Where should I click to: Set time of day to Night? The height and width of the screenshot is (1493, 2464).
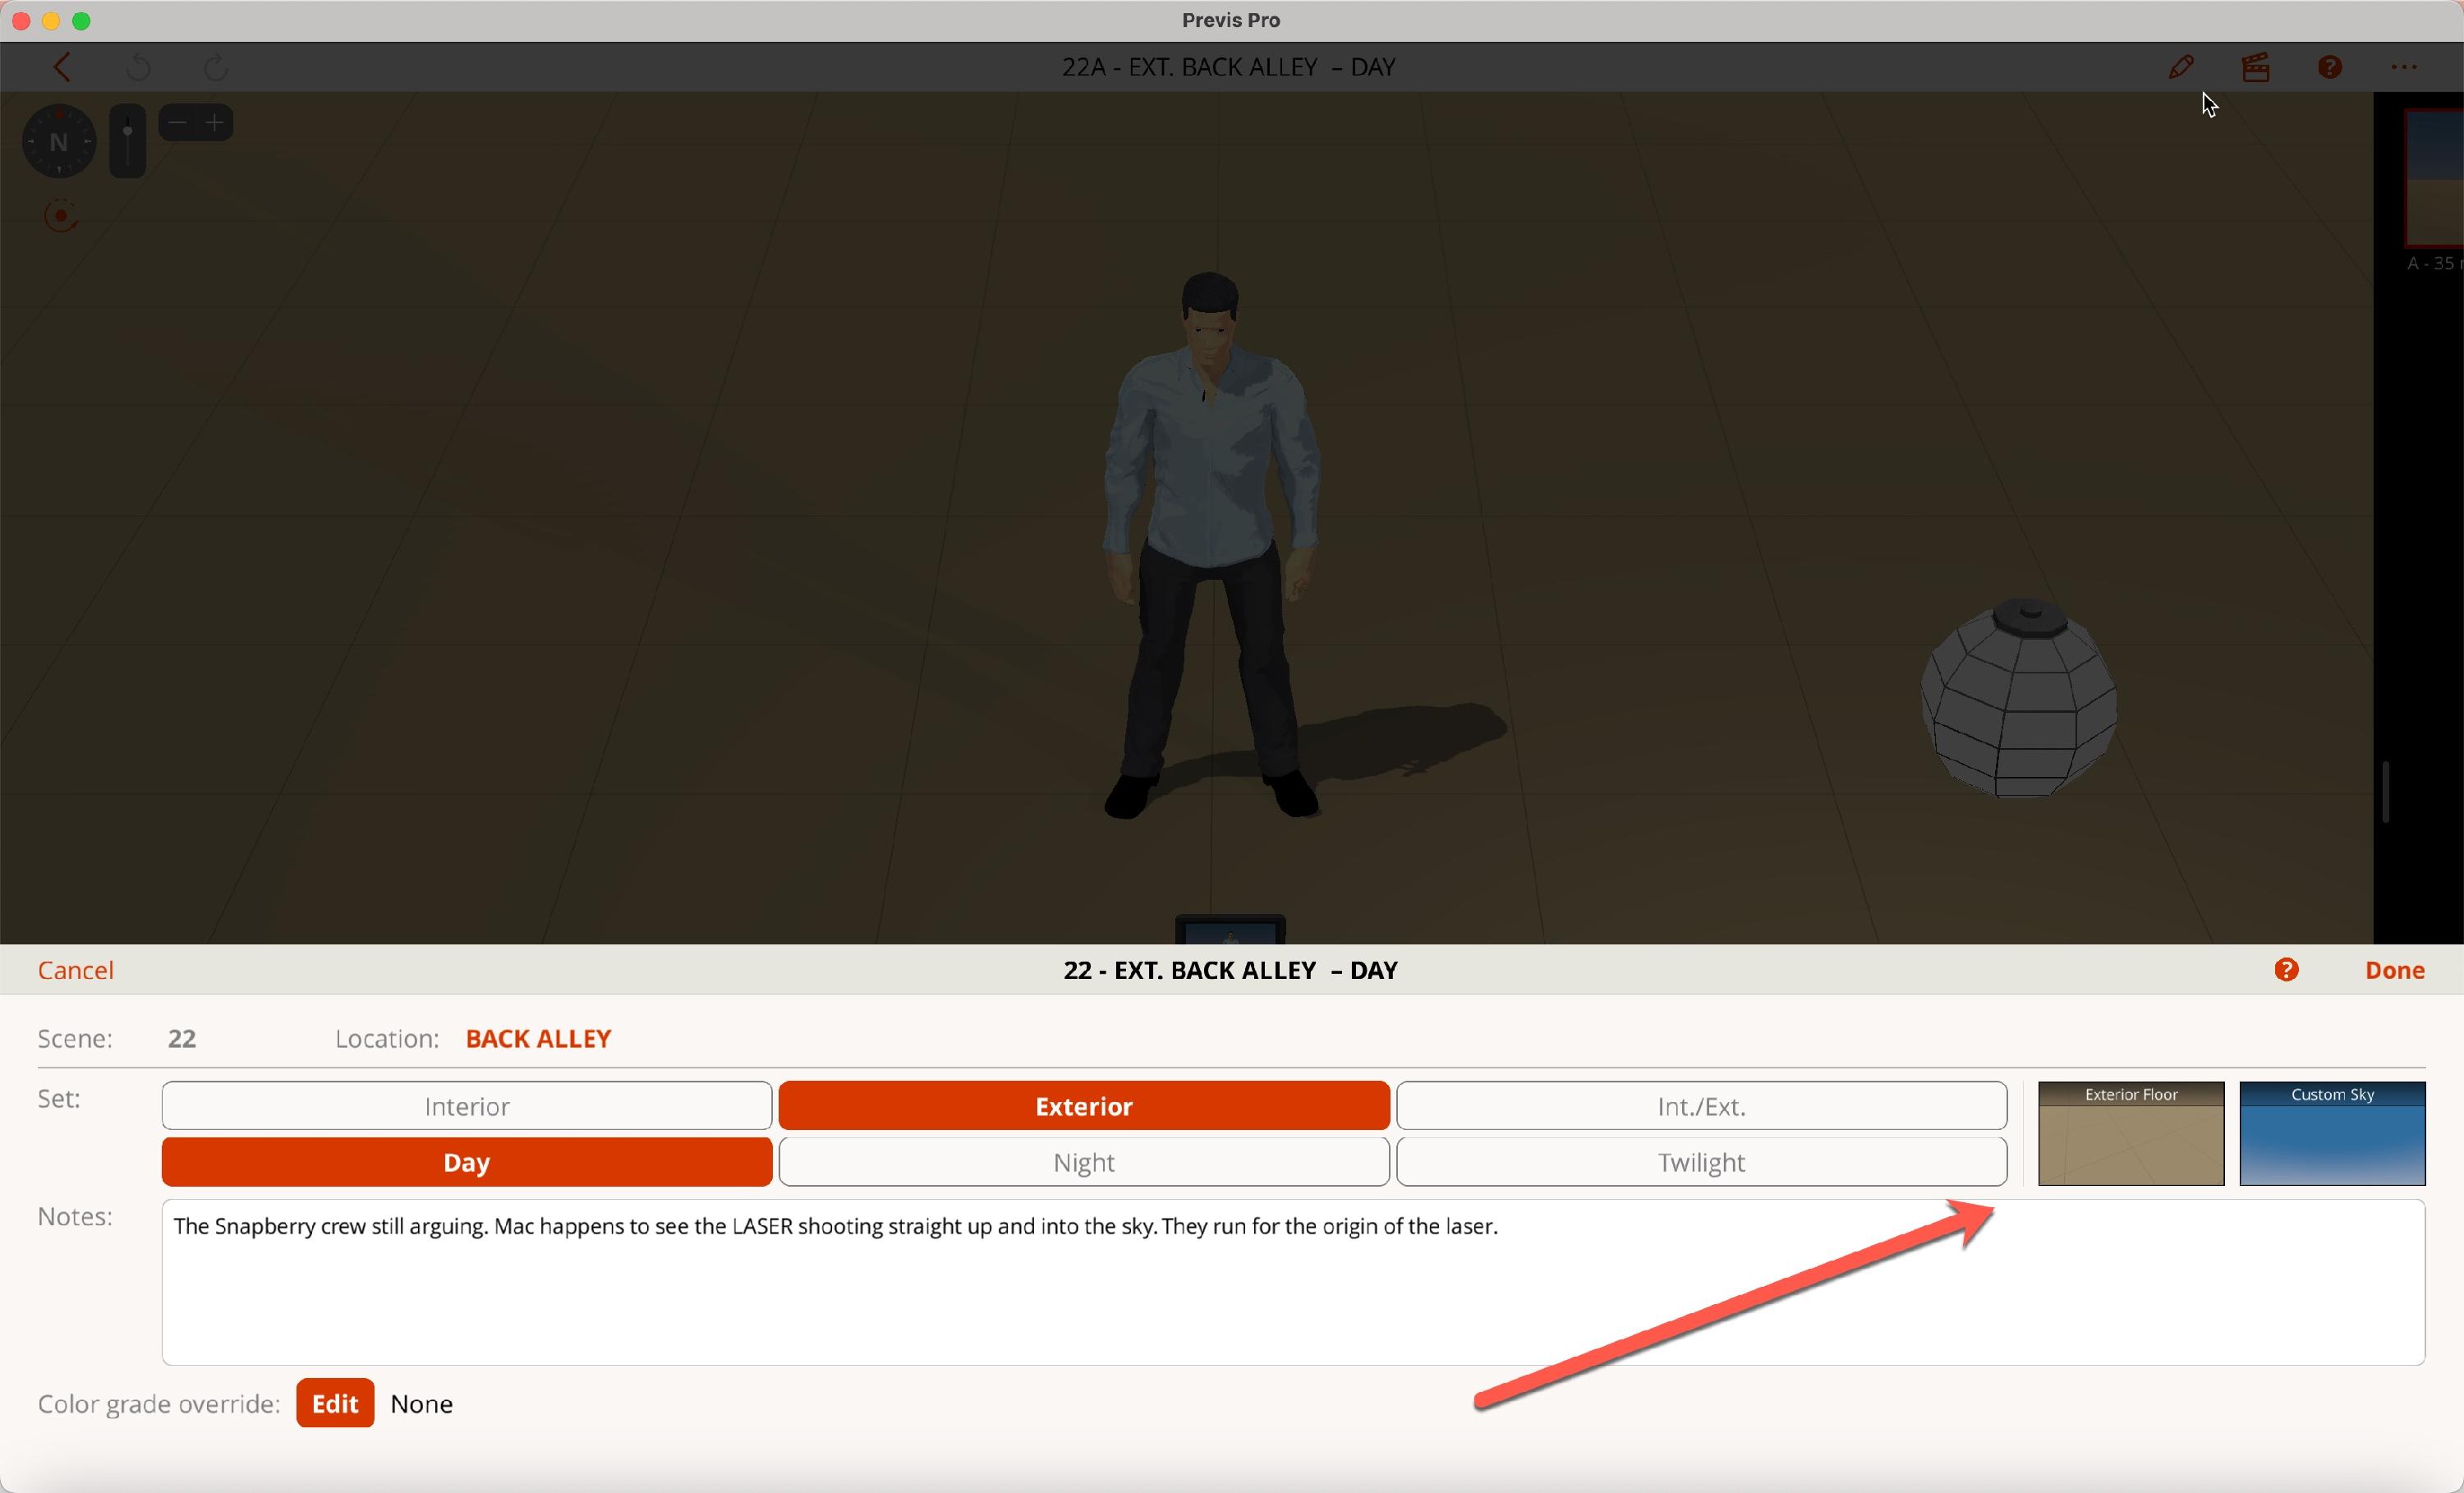click(1083, 1161)
